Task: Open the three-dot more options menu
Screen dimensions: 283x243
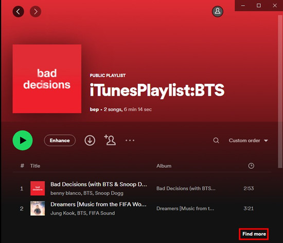Action: point(130,140)
